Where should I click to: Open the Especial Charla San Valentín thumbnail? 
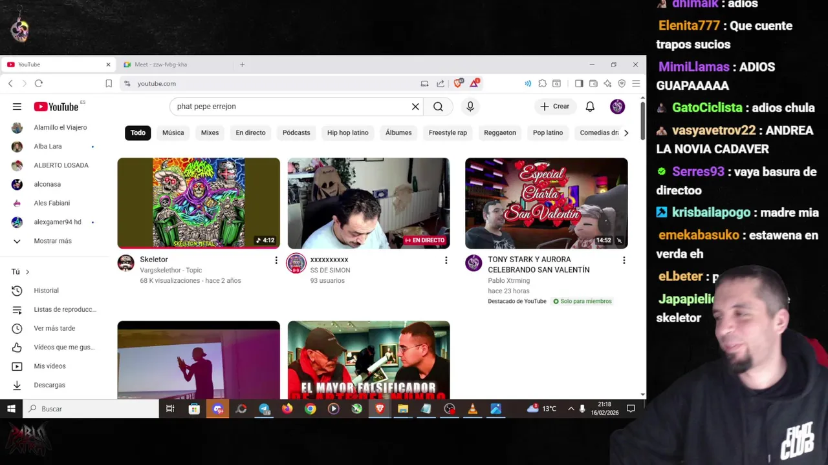(x=547, y=203)
